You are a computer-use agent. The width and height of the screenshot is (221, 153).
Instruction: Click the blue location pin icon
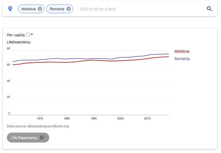point(10,9)
